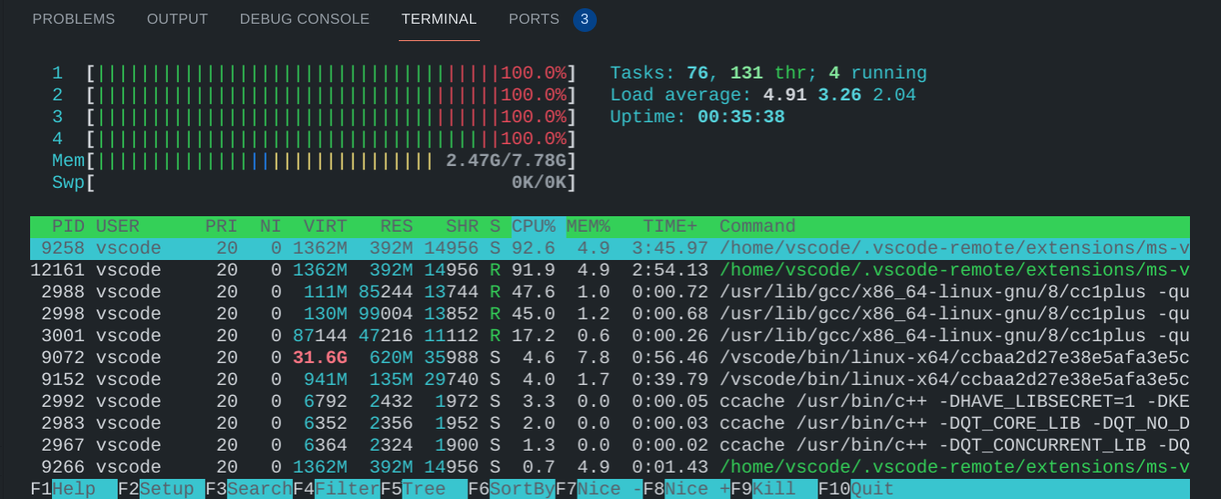
Task: Click the Command column header
Action: pos(758,226)
